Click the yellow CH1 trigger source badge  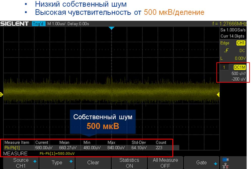point(241,43)
